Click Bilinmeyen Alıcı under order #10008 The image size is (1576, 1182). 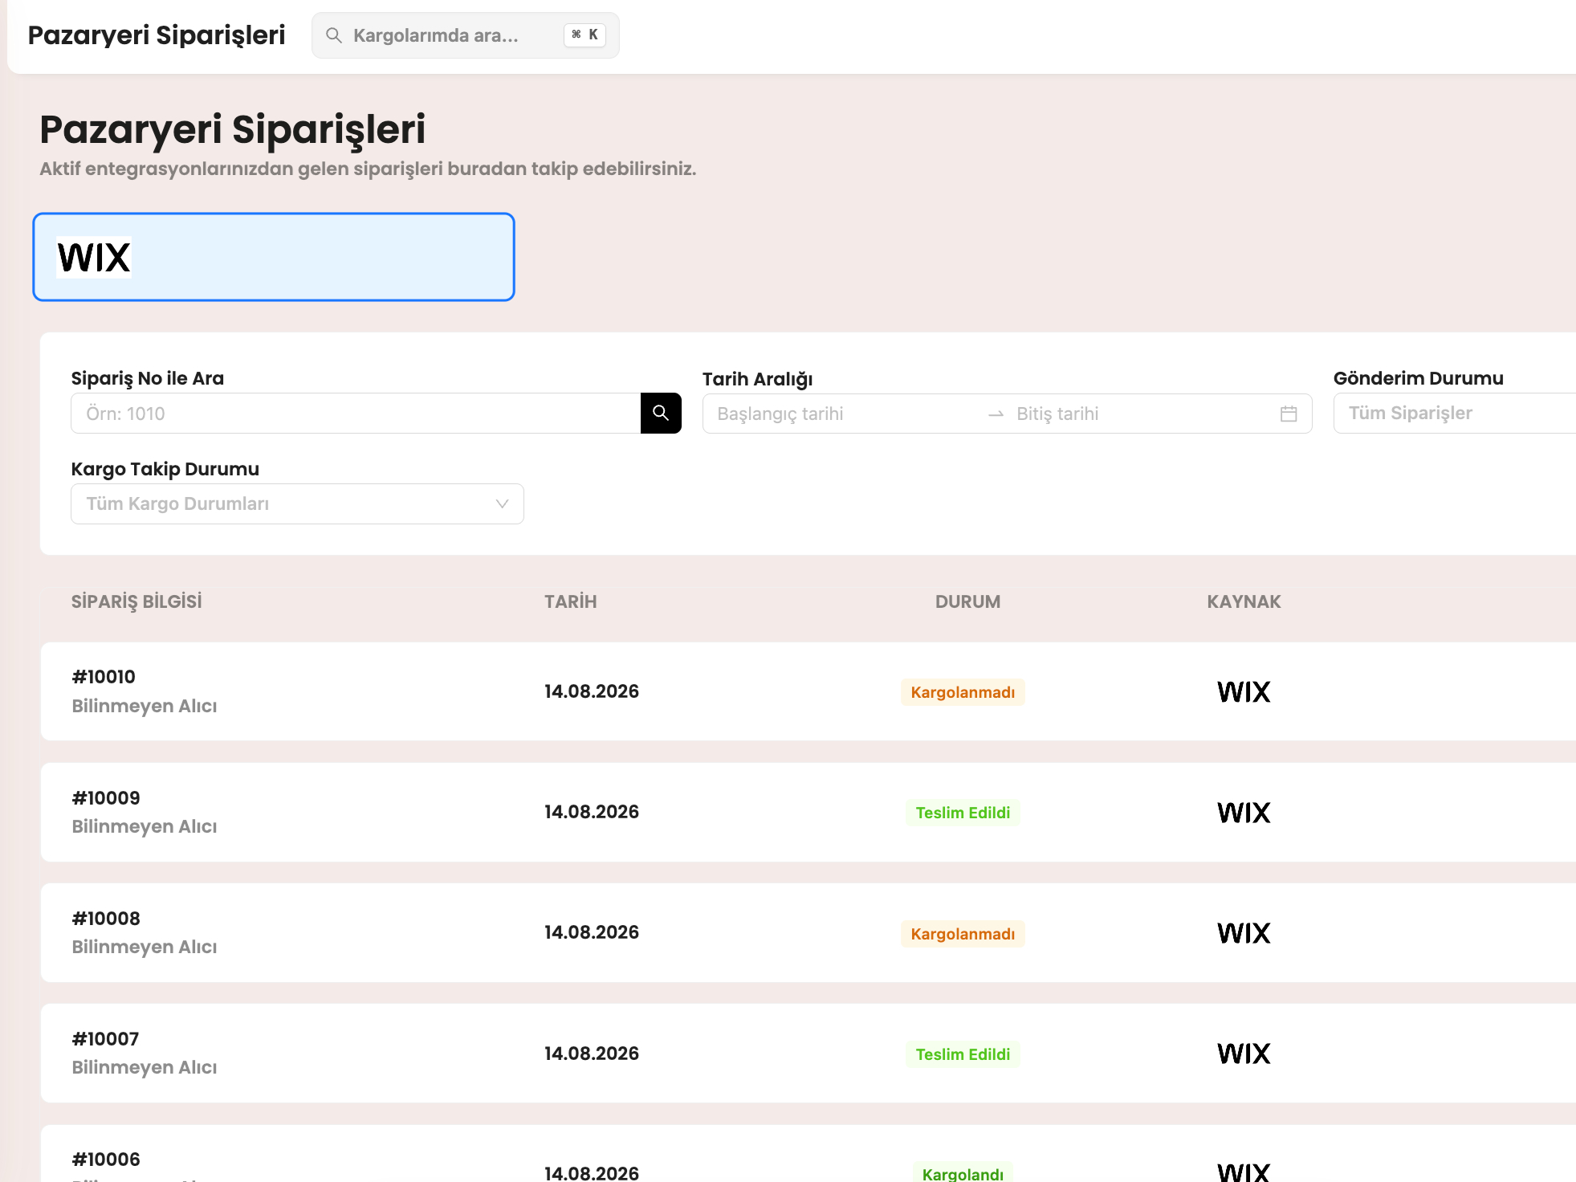(x=145, y=947)
